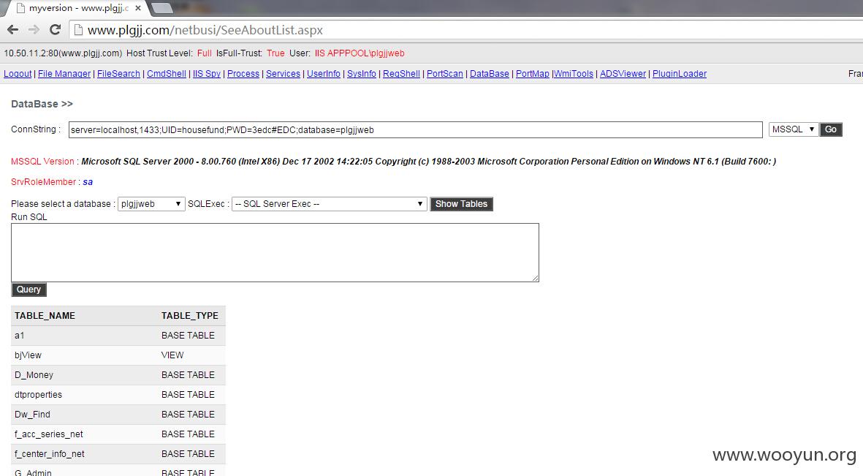Open the plgjjweb database dropdown
863x476 pixels.
(x=151, y=204)
